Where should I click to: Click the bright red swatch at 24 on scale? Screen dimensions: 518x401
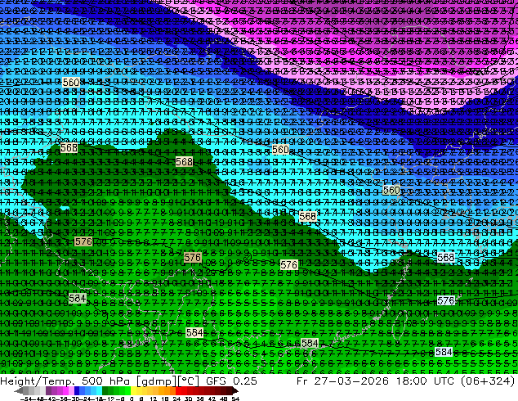(178, 391)
